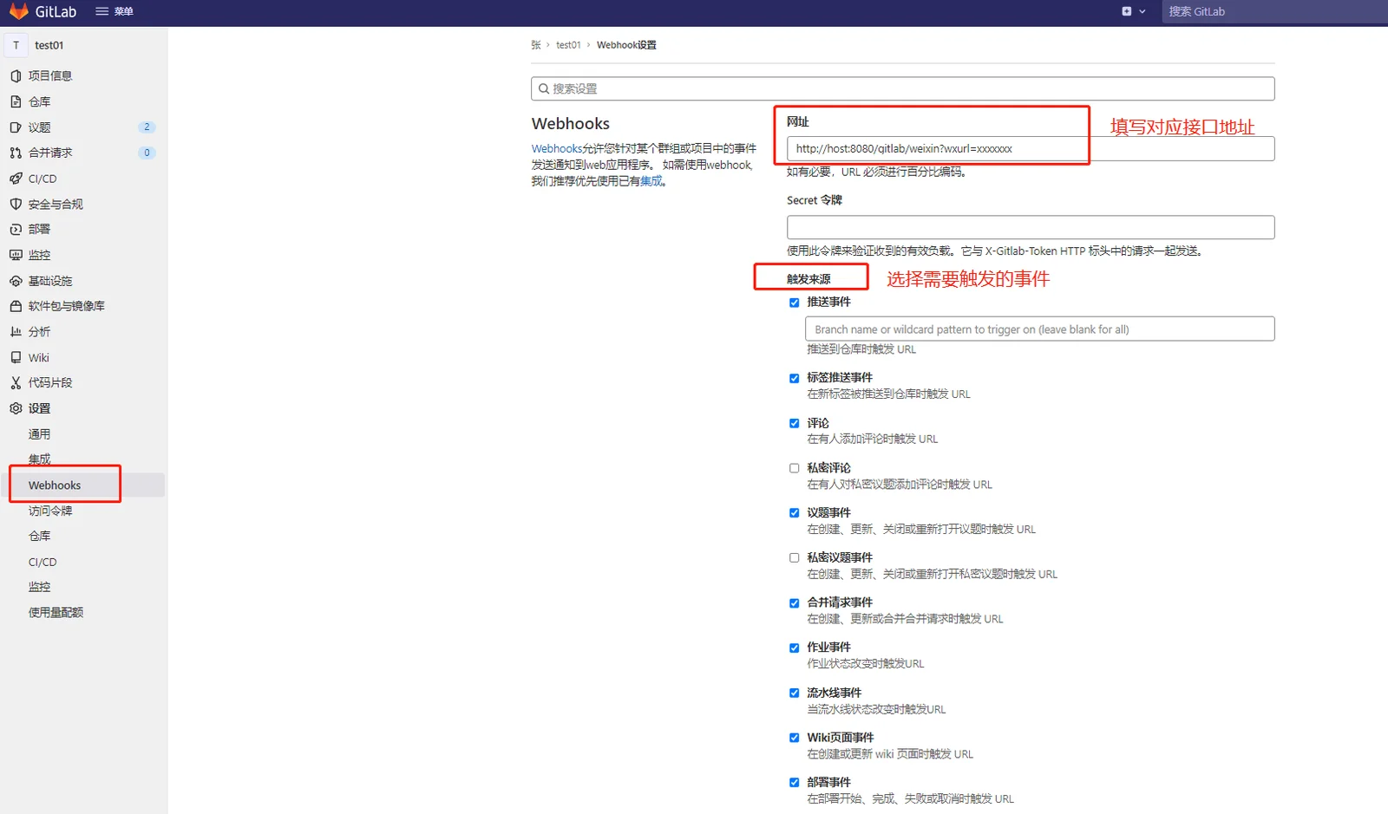Viewport: 1388px width, 814px height.
Task: Open 集成 settings submenu item
Action: point(39,459)
